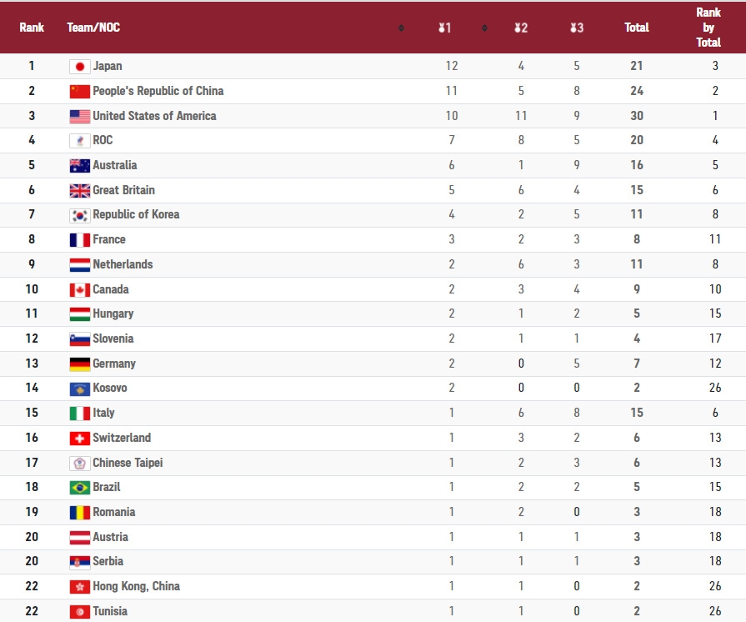Select the Team/NOC column header

pos(93,28)
